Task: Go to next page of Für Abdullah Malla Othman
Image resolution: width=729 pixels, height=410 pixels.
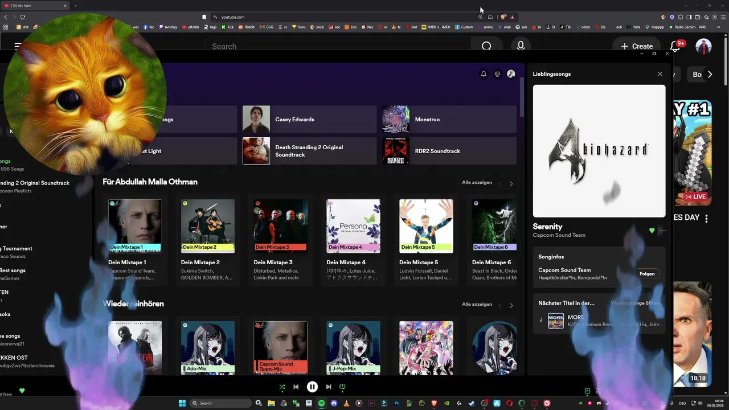Action: point(511,183)
